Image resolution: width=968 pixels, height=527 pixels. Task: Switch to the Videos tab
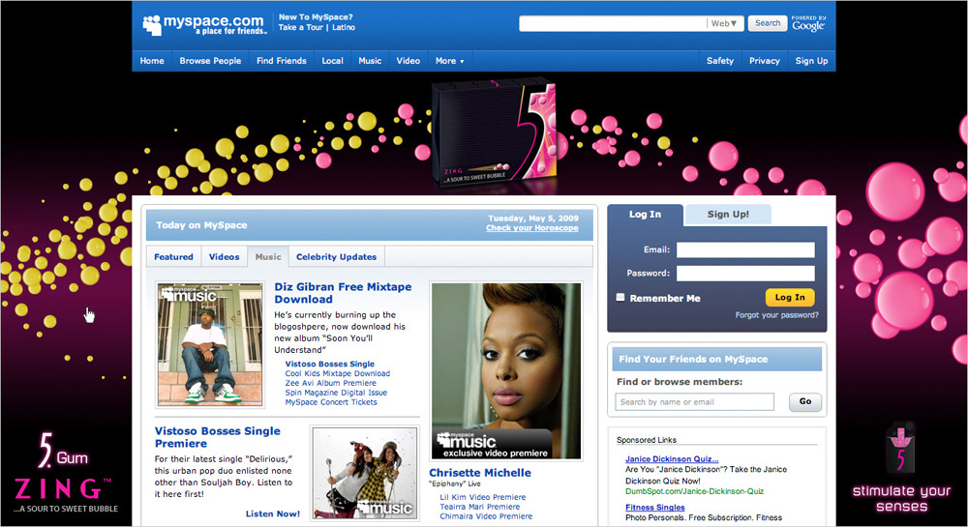[x=225, y=257]
